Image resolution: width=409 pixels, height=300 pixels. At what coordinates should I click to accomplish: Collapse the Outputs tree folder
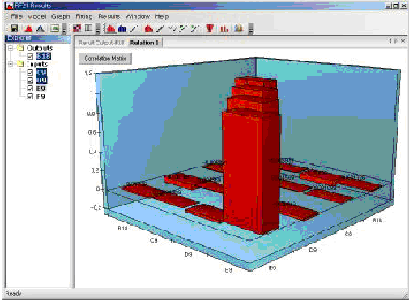pyautogui.click(x=11, y=49)
